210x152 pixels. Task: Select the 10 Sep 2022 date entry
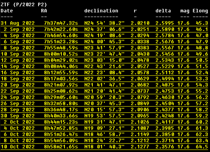(x=18, y=54)
